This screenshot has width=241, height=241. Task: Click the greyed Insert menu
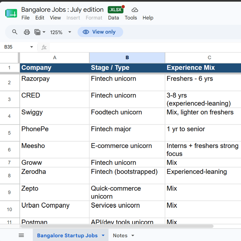[x=73, y=18]
